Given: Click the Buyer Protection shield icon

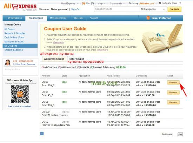Looking at the screenshot, I should (148, 18).
